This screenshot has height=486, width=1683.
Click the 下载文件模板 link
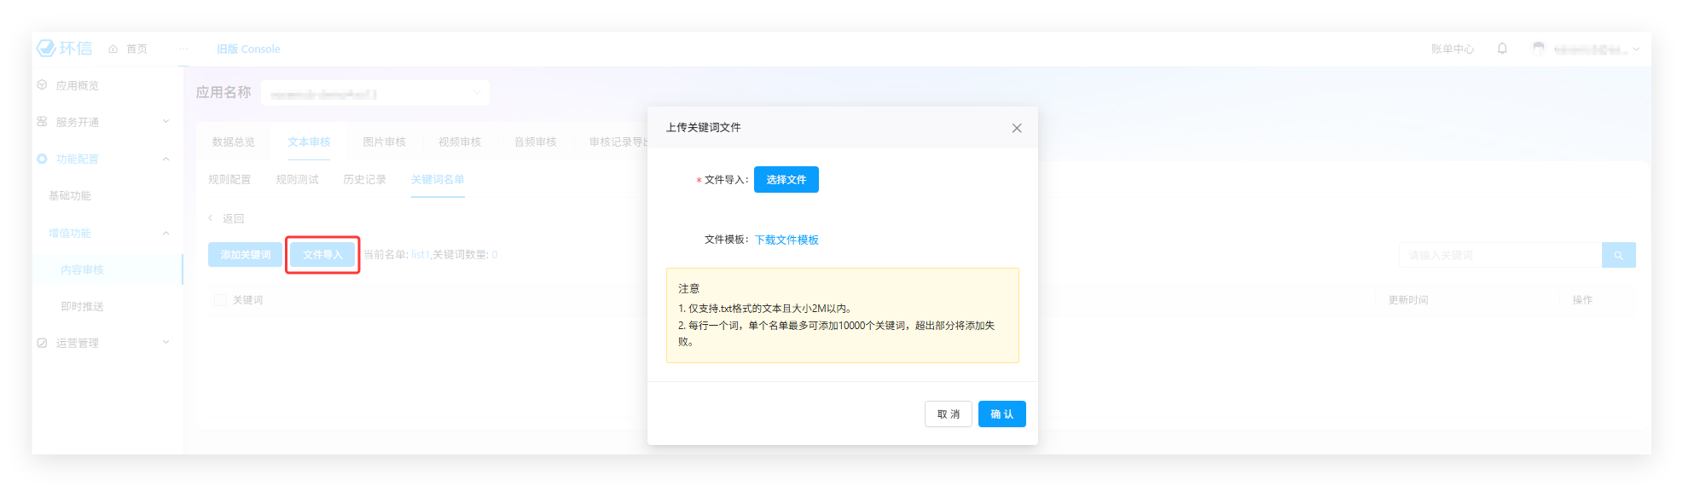point(786,240)
